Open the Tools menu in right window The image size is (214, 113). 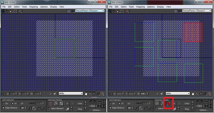[x=131, y=7]
